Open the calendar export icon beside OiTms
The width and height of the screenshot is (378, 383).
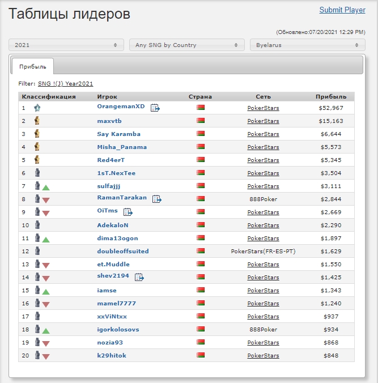(128, 212)
